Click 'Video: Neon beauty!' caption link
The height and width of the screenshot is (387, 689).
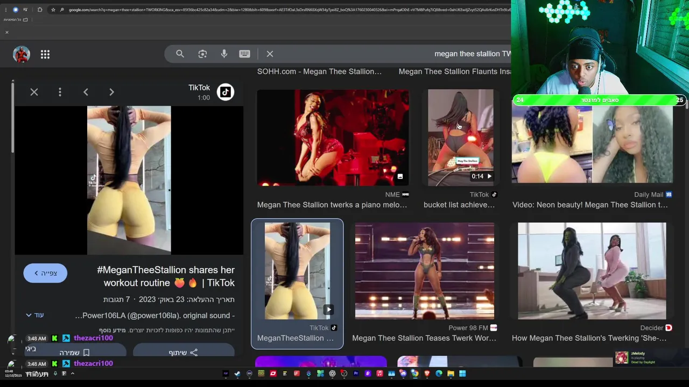click(590, 205)
